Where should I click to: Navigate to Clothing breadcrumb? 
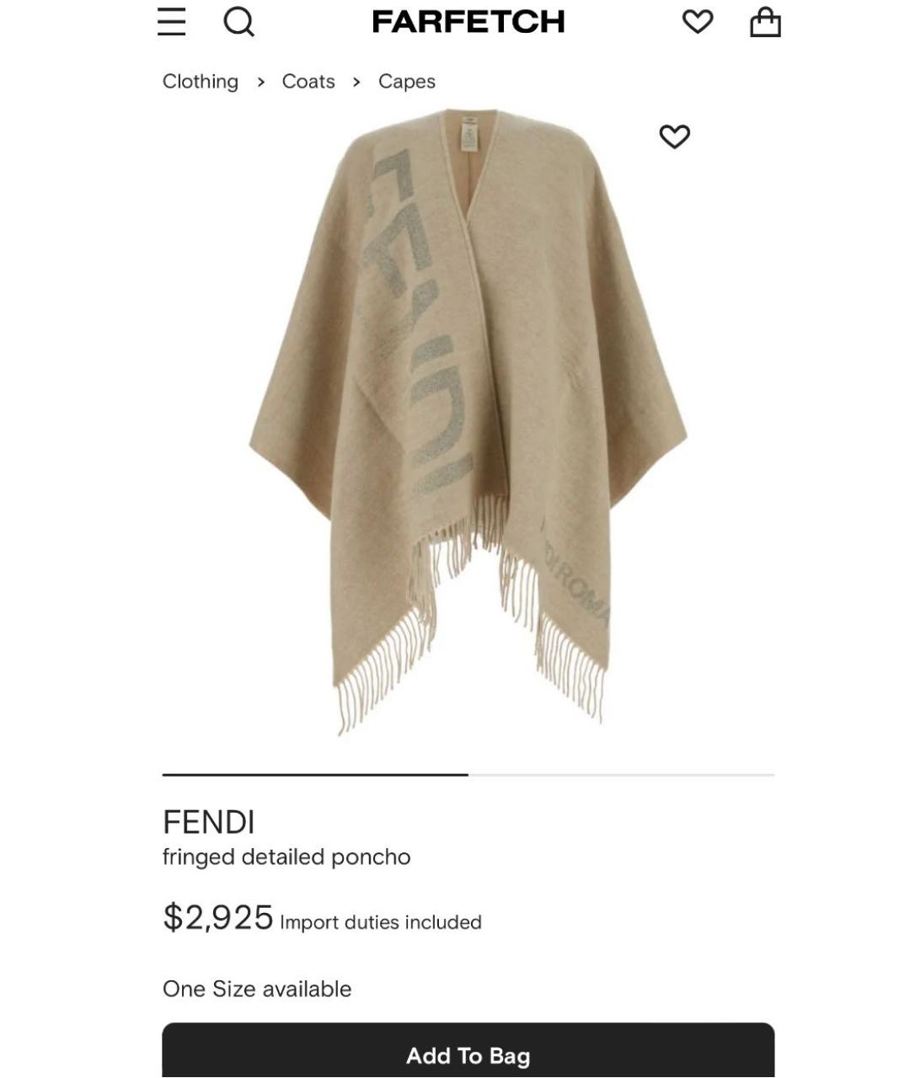[x=201, y=82]
